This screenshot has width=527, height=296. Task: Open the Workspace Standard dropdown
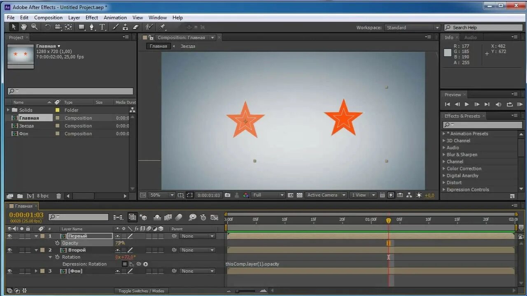413,28
